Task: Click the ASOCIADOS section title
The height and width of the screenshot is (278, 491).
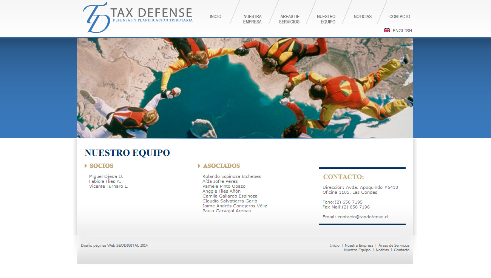Action: pyautogui.click(x=221, y=166)
